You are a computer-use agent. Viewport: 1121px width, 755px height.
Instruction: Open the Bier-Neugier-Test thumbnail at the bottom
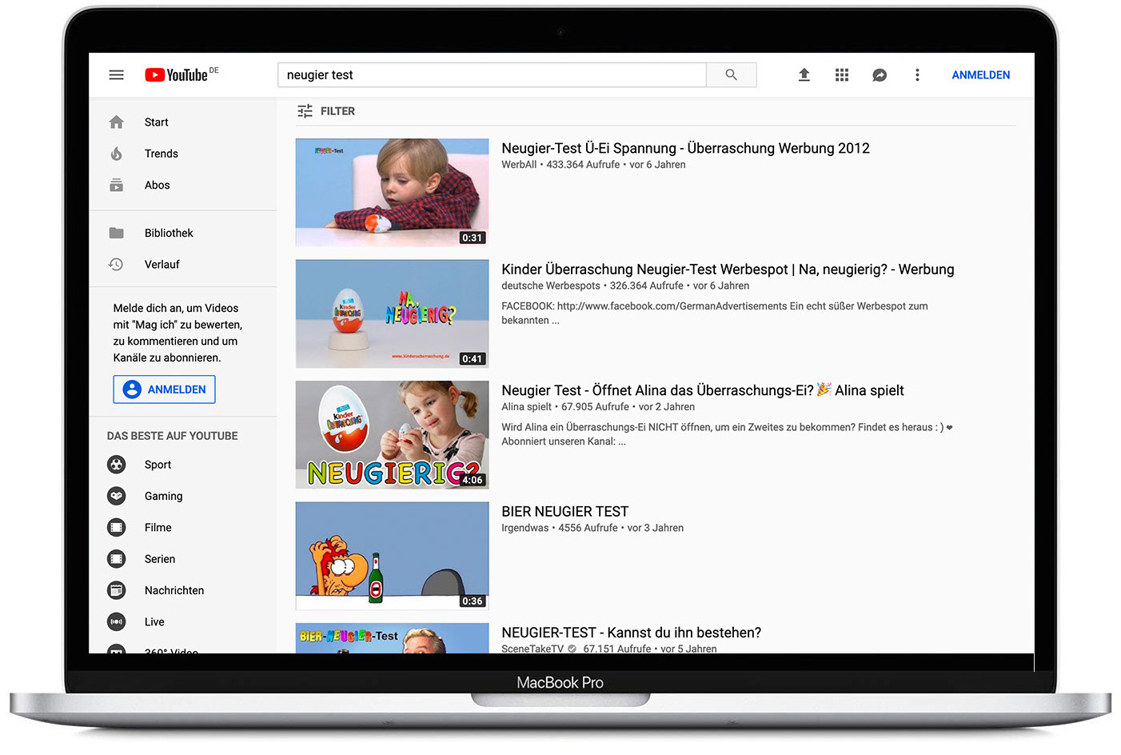point(392,638)
